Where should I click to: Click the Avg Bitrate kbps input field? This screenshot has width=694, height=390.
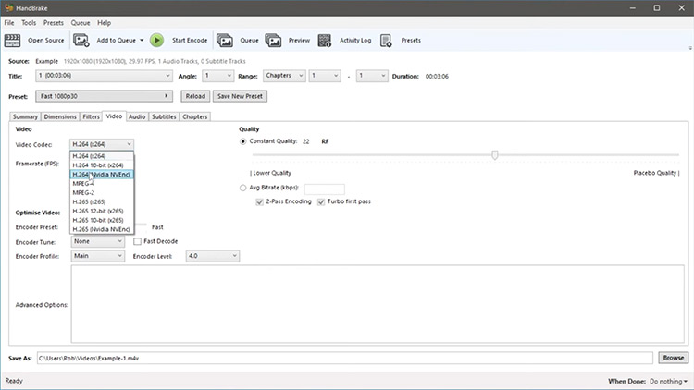[325, 189]
